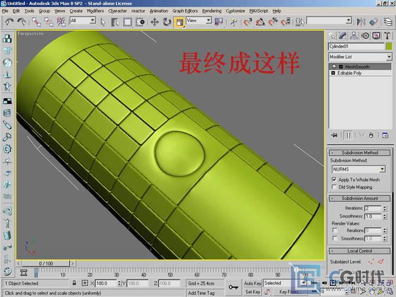The image size is (396, 297).
Task: Click the Add Time Tag field
Action: coord(204,293)
